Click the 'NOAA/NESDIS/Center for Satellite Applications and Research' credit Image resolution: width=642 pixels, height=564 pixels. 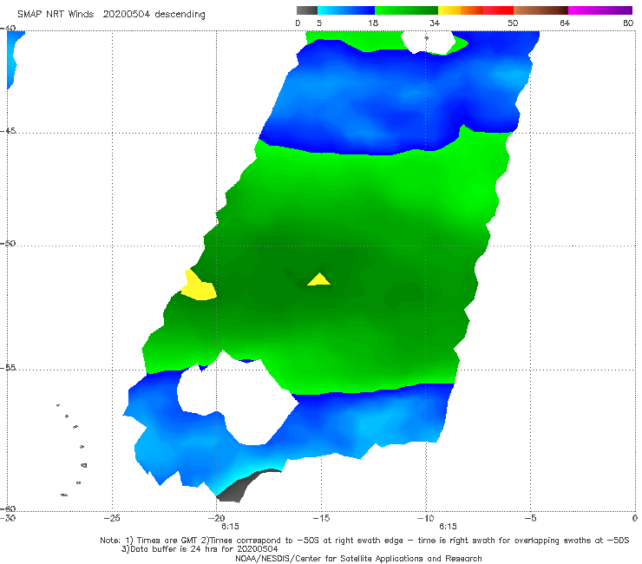pos(358,558)
